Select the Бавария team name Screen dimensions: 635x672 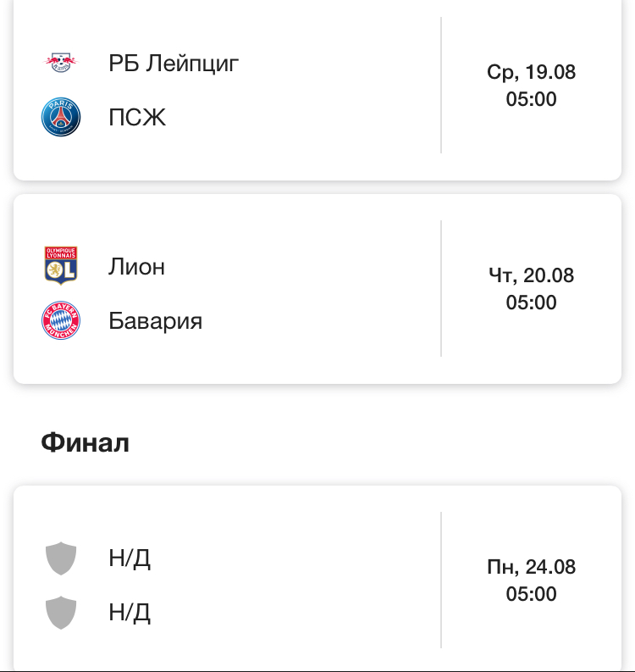[155, 321]
